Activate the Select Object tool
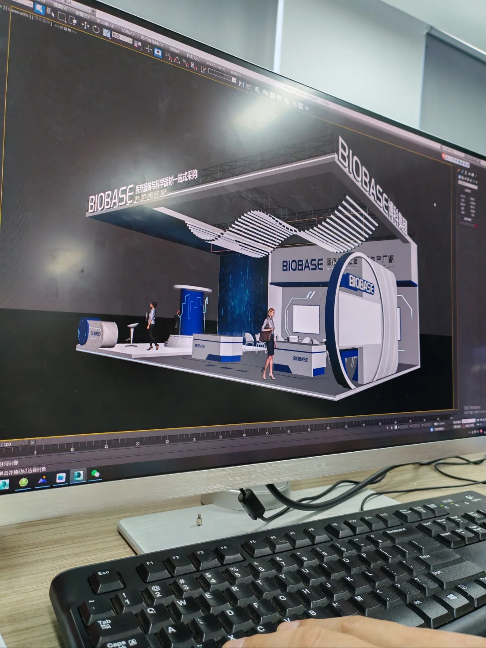The width and height of the screenshot is (486, 648). [40, 9]
